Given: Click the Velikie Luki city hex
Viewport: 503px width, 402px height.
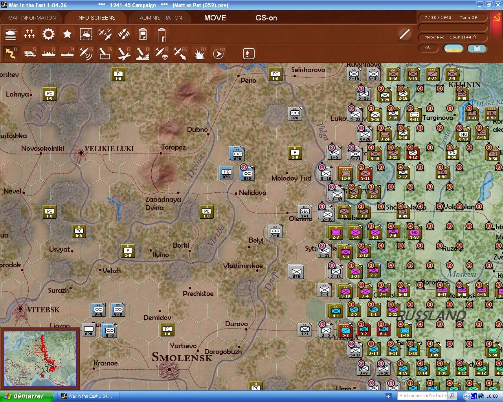Looking at the screenshot, I should [x=81, y=153].
